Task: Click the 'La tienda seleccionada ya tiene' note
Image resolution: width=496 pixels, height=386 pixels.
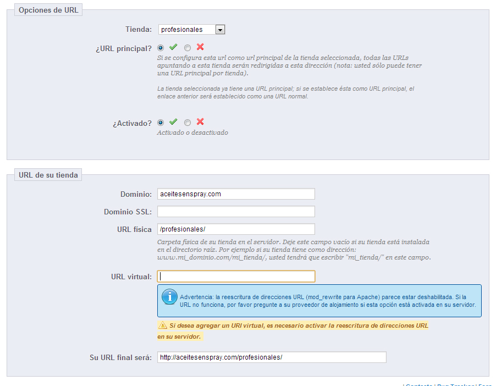Action: (285, 93)
